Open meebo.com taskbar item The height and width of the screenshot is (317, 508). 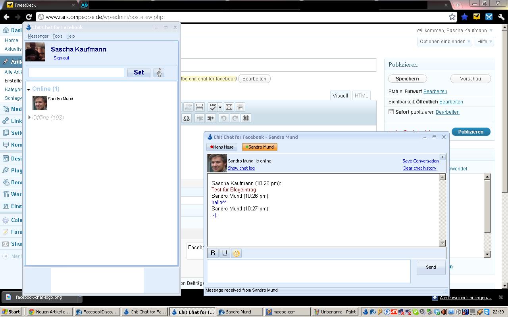(x=287, y=312)
